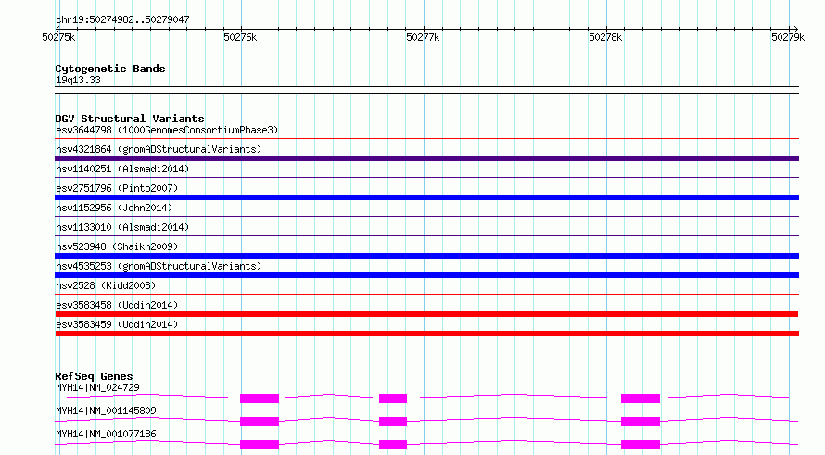Click the thick purple nsv4321864 variant bar

tap(426, 158)
